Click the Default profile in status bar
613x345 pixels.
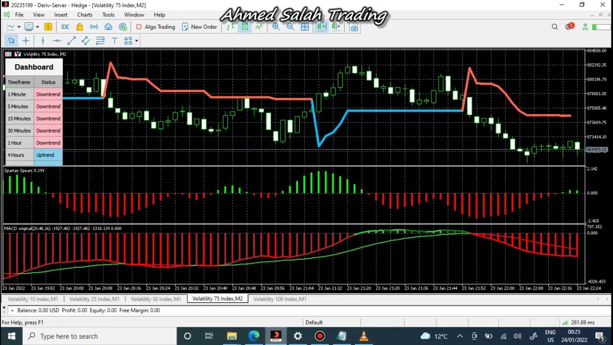[314, 322]
